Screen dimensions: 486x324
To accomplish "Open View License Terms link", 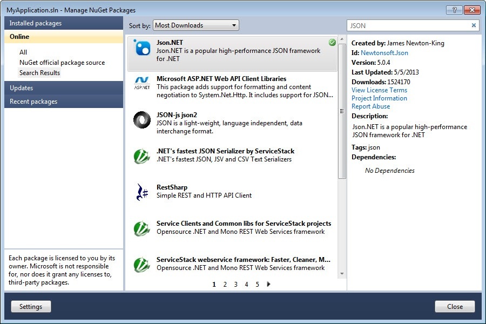I will 379,90.
